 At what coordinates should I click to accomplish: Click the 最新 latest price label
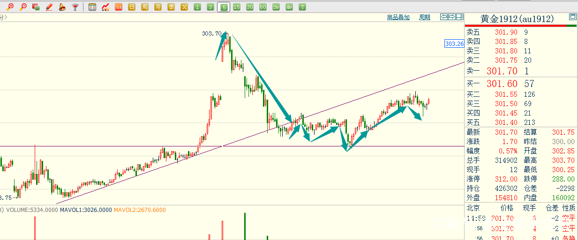pyautogui.click(x=473, y=132)
